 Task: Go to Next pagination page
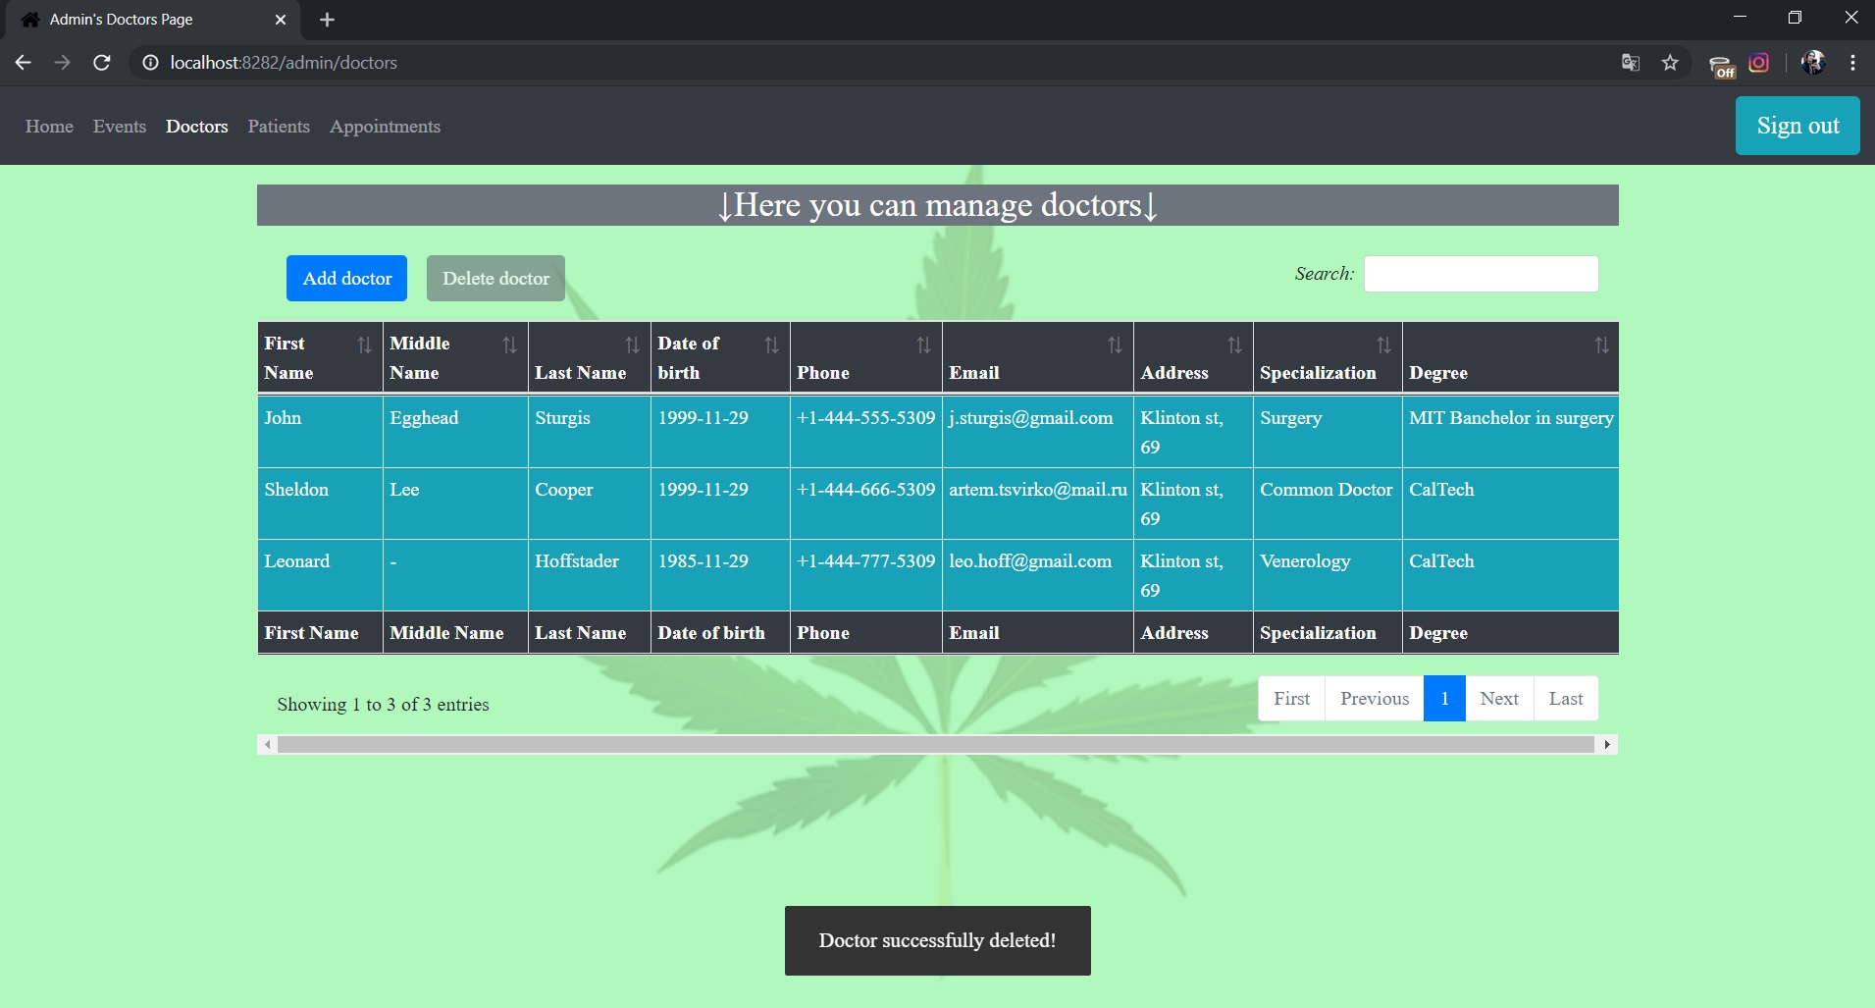tap(1498, 699)
